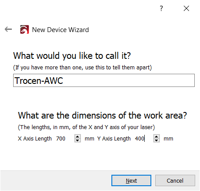Image resolution: width=200 pixels, height=191 pixels.
Task: Decrease X Axis Length with down arrow
Action: pyautogui.click(x=78, y=141)
